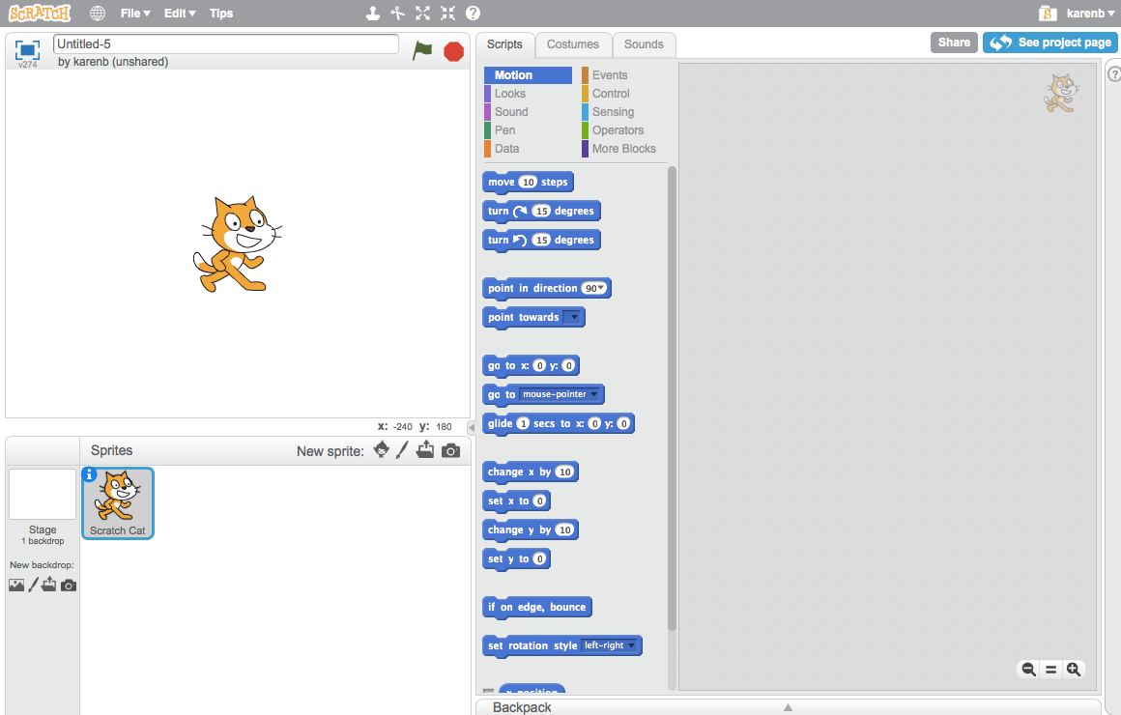This screenshot has width=1121, height=715.
Task: Take new backdrop from camera
Action: click(x=68, y=586)
